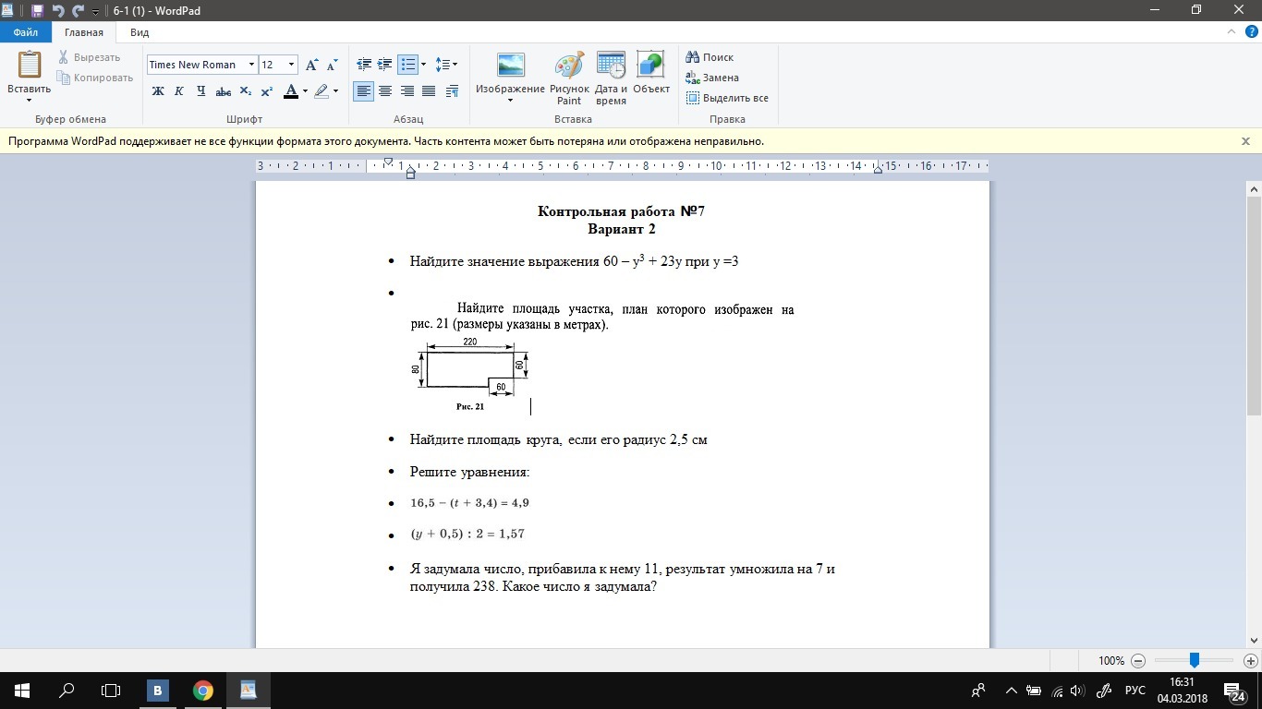Screen dimensions: 1262x709
Task: Toggle italic (К) formatting
Action: click(179, 91)
